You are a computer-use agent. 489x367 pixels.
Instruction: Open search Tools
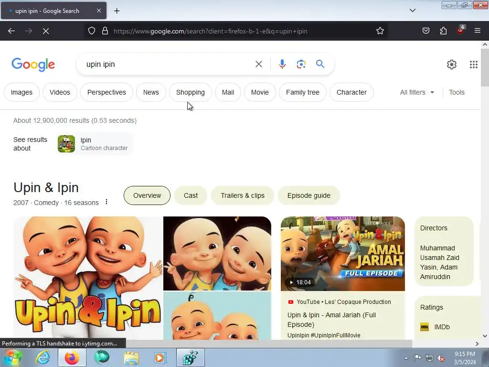pos(457,92)
